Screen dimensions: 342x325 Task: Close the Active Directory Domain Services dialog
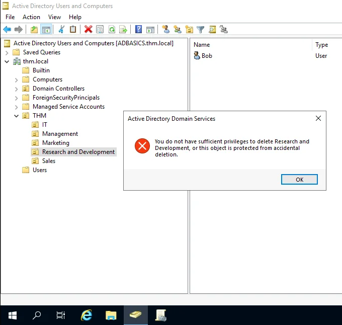coord(318,118)
